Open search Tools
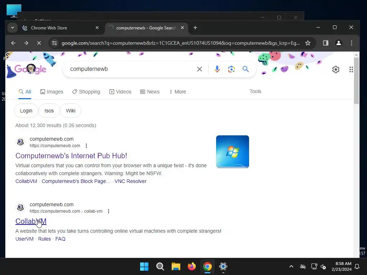The image size is (367, 275). (255, 91)
